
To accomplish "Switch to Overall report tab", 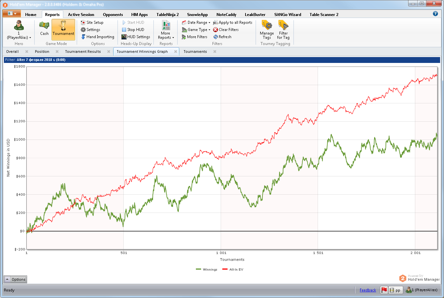I will coord(12,52).
